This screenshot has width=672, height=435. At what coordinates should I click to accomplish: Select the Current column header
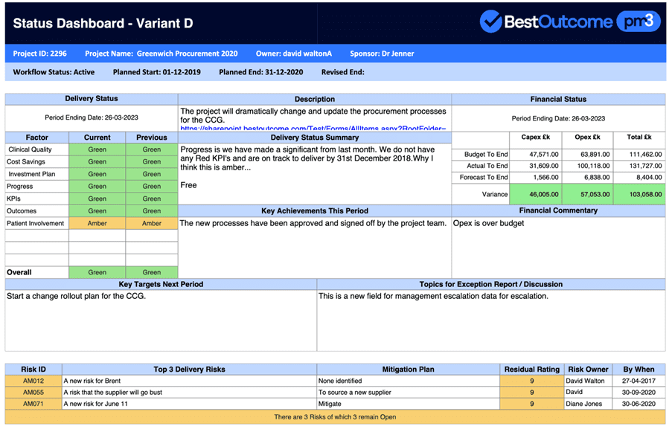(97, 138)
